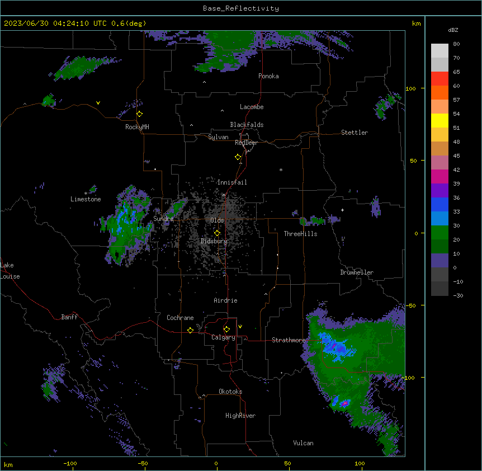The width and height of the screenshot is (482, 471).
Task: Select the Vulcan label
Action: [303, 443]
